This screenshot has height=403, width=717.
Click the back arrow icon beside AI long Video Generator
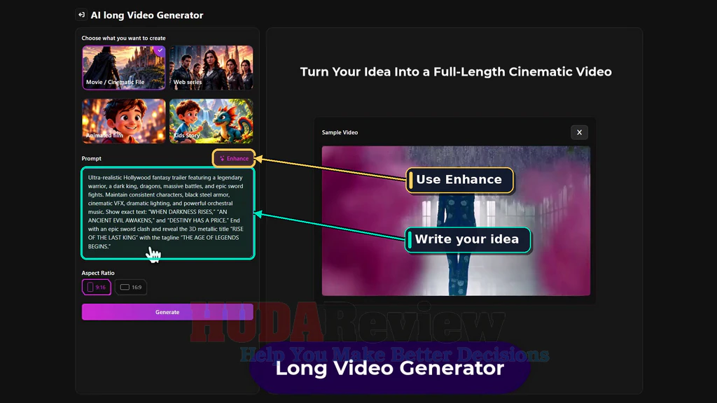[x=81, y=15]
